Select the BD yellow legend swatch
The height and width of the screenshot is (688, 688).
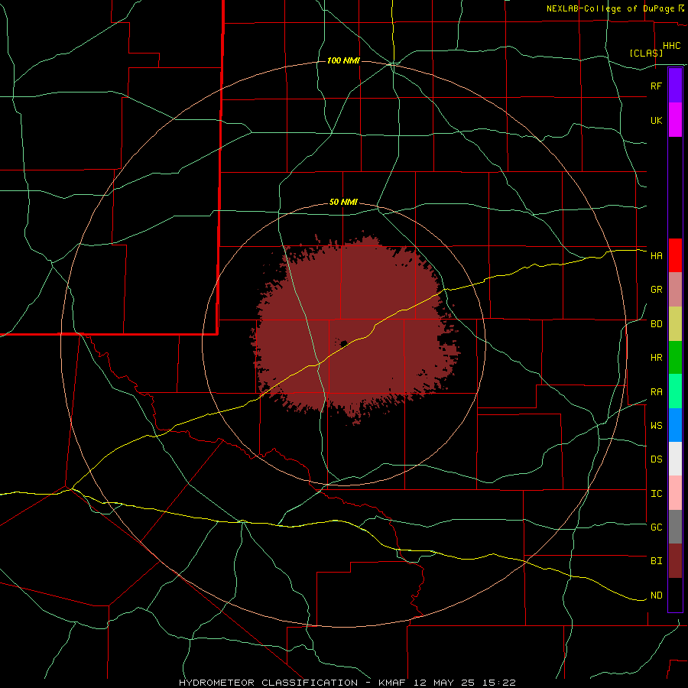click(x=675, y=324)
